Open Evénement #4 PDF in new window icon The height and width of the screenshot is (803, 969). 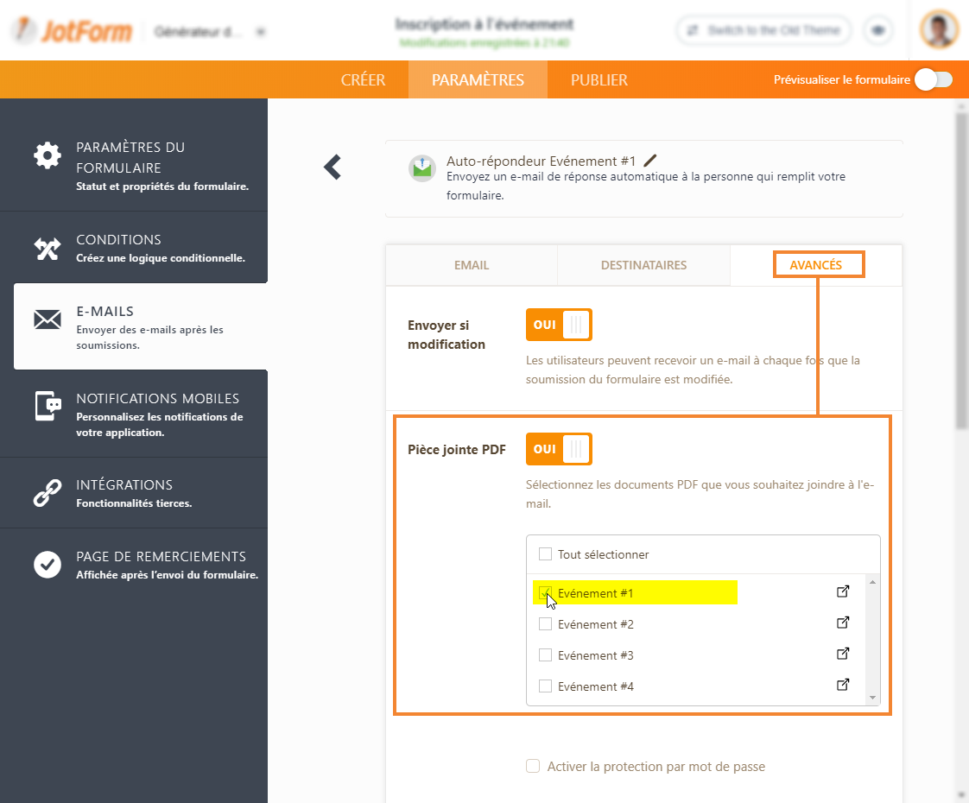click(843, 685)
